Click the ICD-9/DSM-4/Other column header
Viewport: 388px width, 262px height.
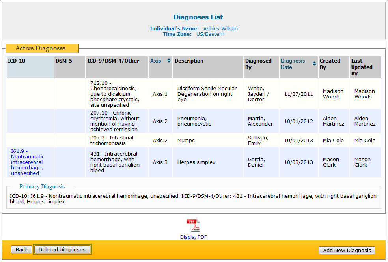coord(117,67)
